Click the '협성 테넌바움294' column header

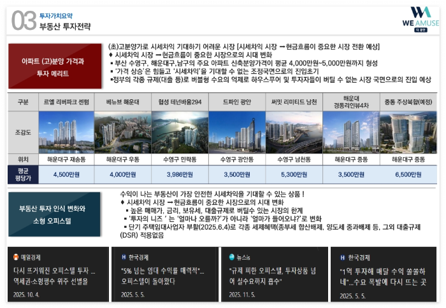[x=180, y=102]
